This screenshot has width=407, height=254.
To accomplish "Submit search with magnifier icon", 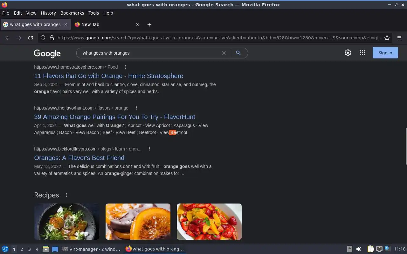I will [238, 53].
